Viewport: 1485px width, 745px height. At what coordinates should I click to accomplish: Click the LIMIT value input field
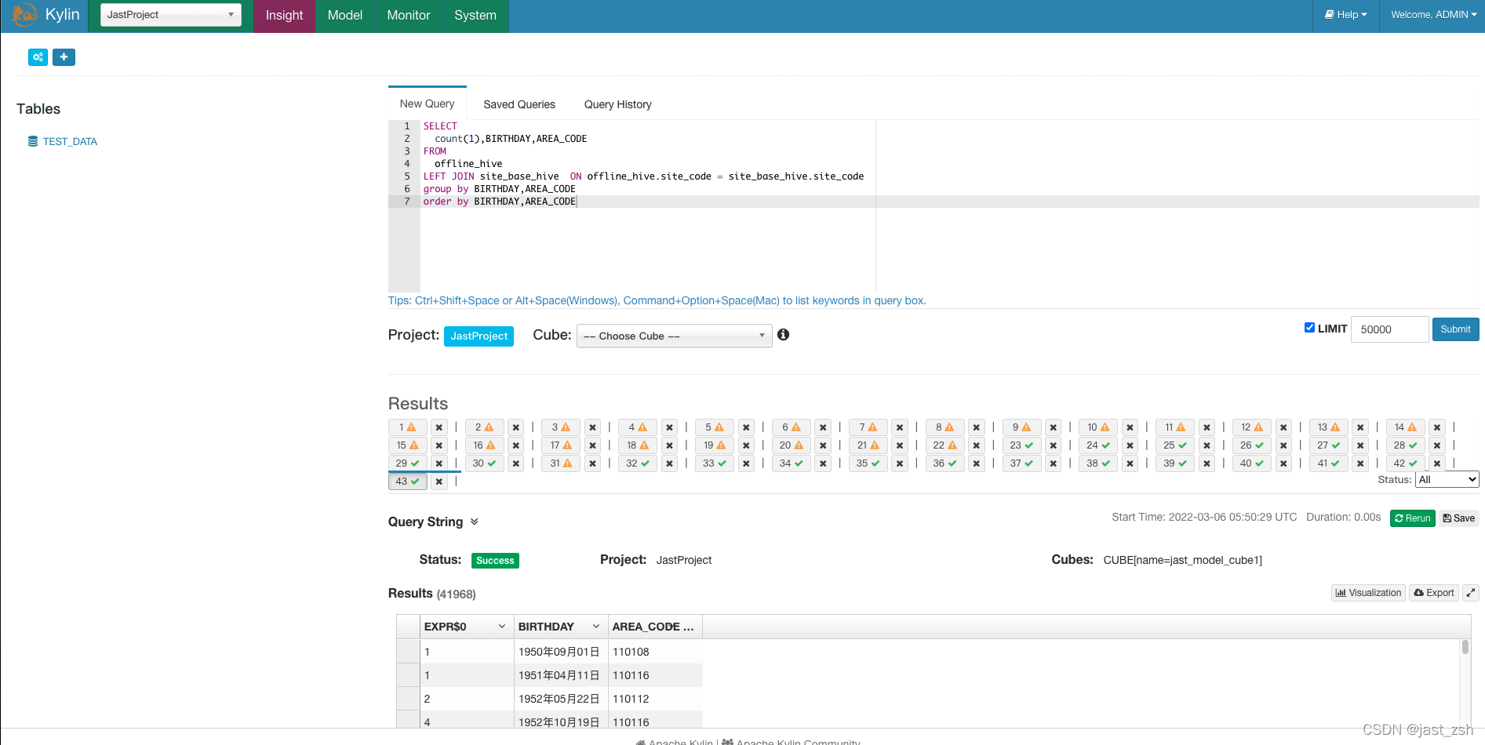[1389, 329]
